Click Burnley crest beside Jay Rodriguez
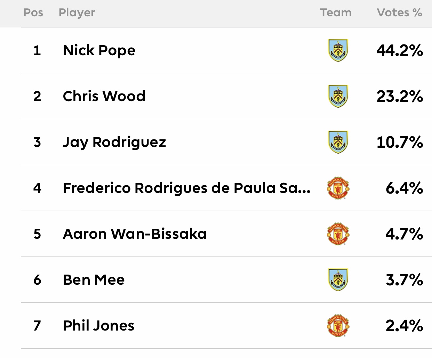This screenshot has height=358, width=432. pos(338,142)
